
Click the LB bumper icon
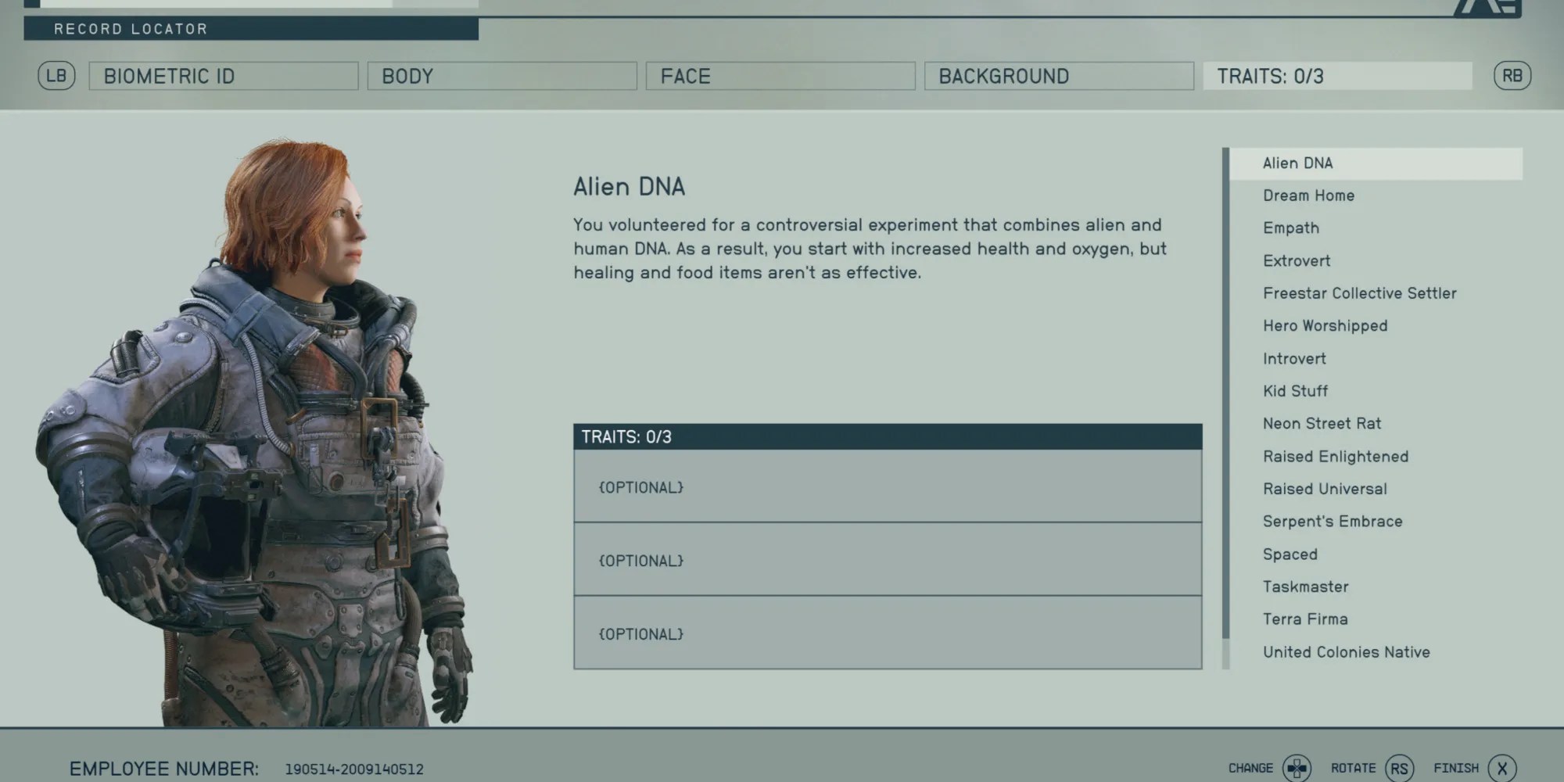coord(56,76)
